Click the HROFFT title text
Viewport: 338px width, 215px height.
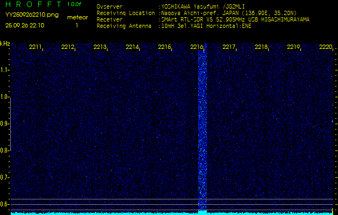click(34, 4)
